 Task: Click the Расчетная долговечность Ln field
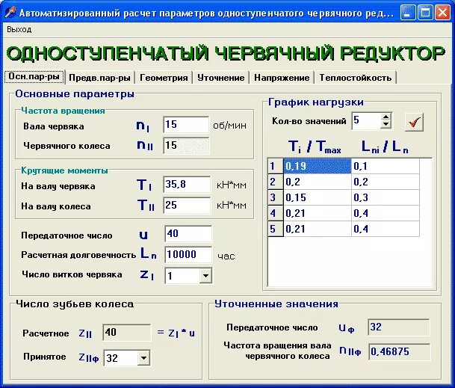[x=188, y=255]
